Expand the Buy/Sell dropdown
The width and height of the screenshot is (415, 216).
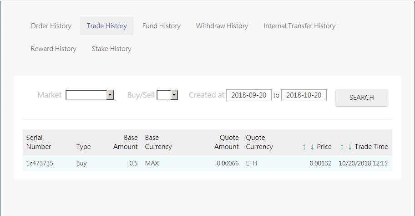167,95
